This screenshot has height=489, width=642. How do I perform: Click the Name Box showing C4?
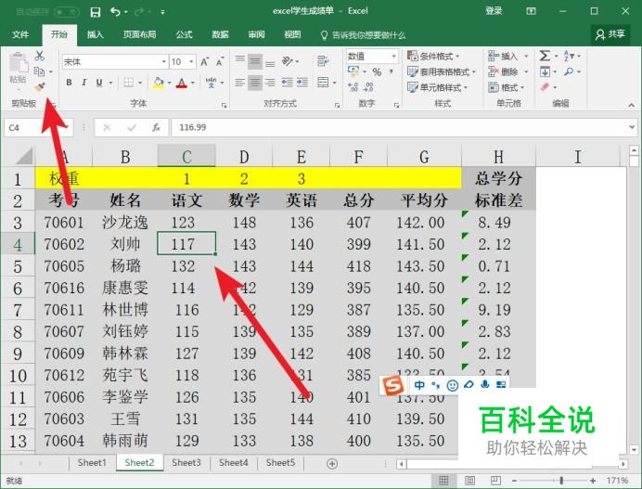pyautogui.click(x=39, y=128)
